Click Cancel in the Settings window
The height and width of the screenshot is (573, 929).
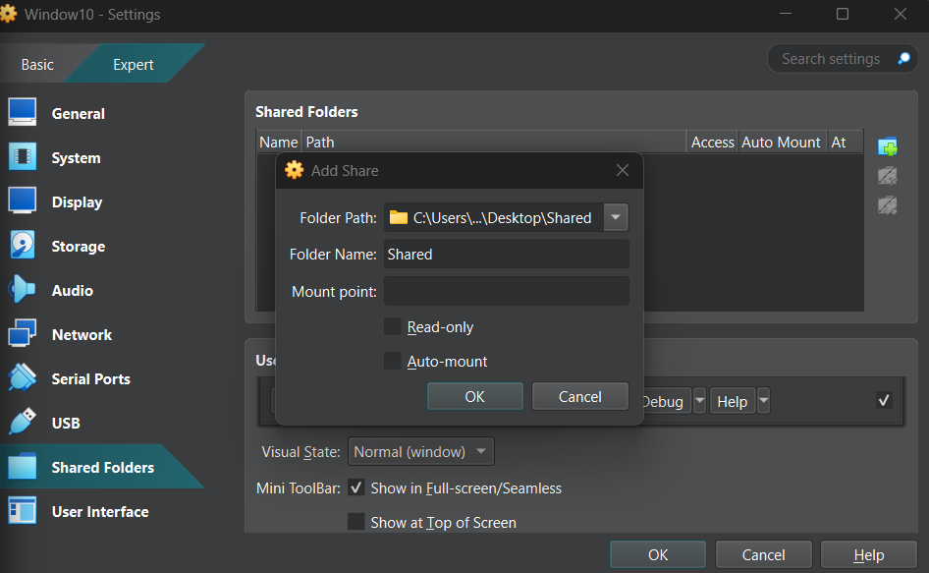pos(763,554)
